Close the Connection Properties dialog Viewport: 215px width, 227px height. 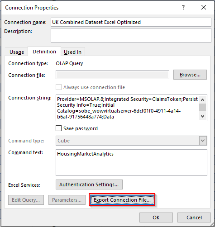click(x=204, y=7)
